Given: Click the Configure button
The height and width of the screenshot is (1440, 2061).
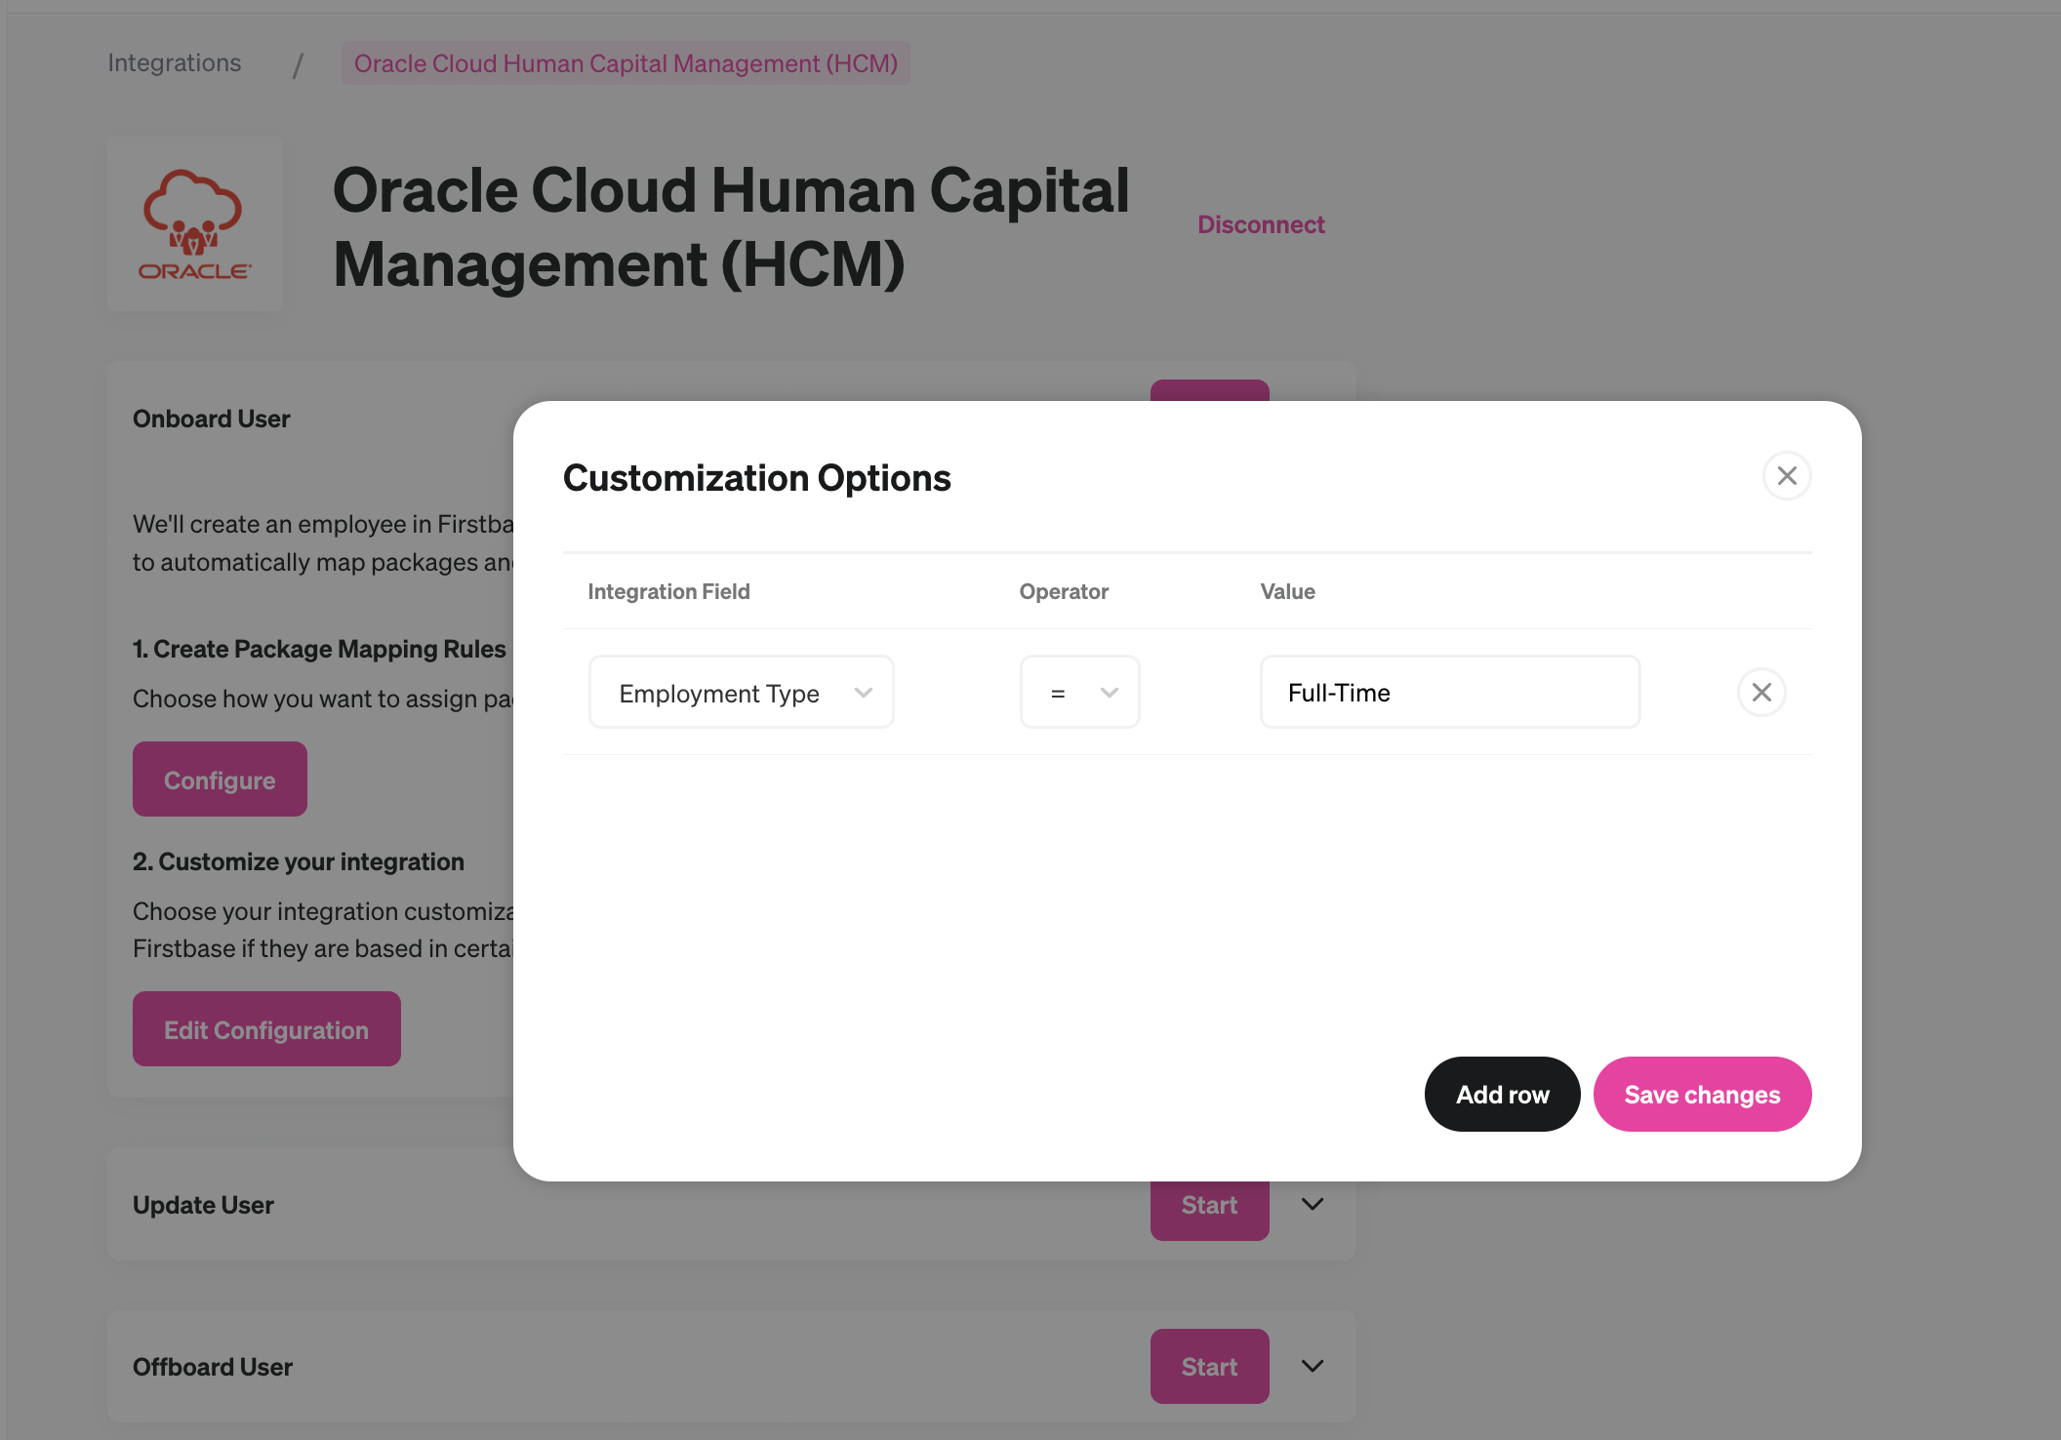Looking at the screenshot, I should click(220, 780).
